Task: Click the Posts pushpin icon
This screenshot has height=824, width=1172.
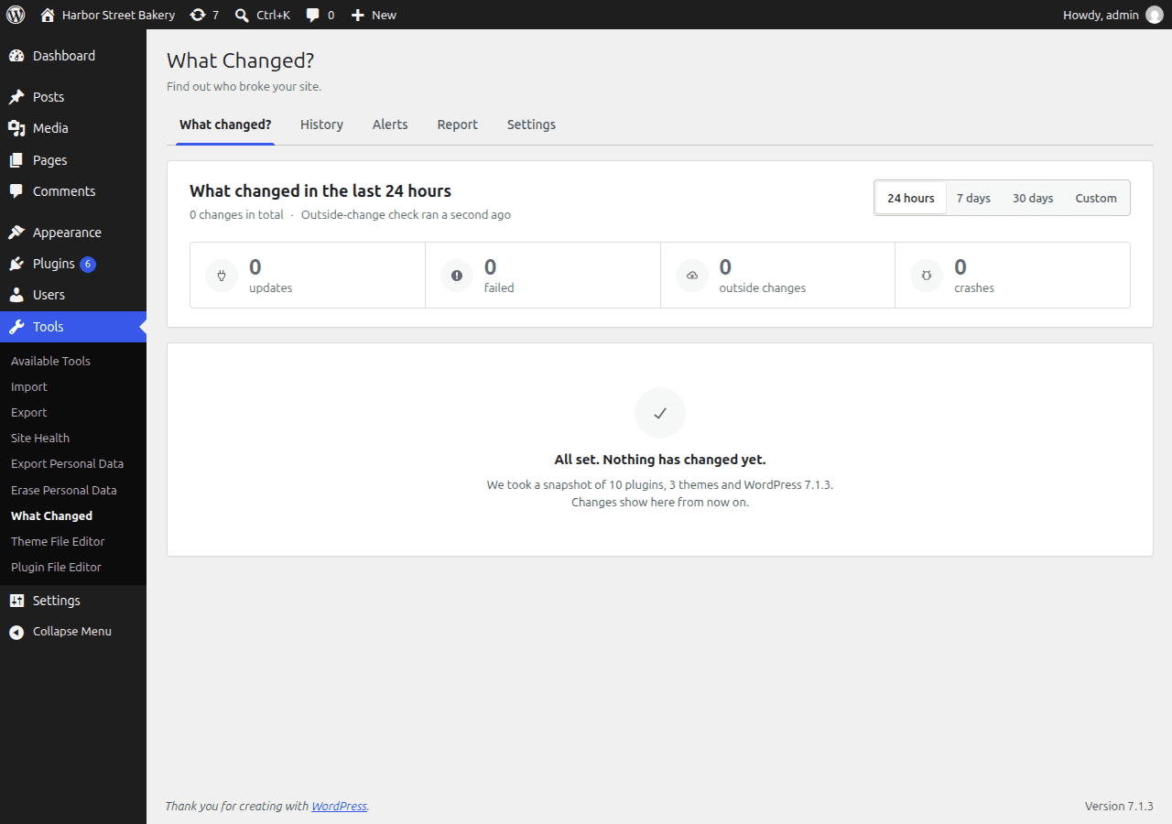Action: 16,97
